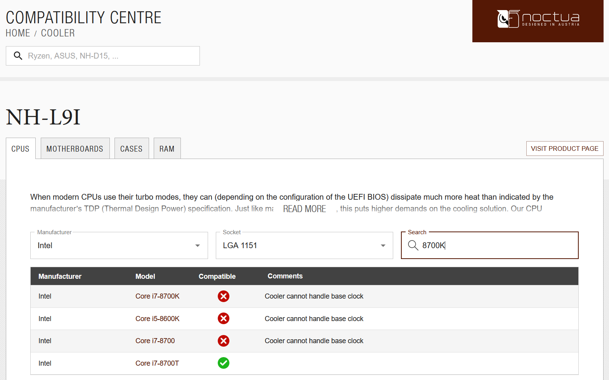Open the Manufacturer dropdown showing Intel
Viewport: 609px width, 380px height.
tap(119, 245)
